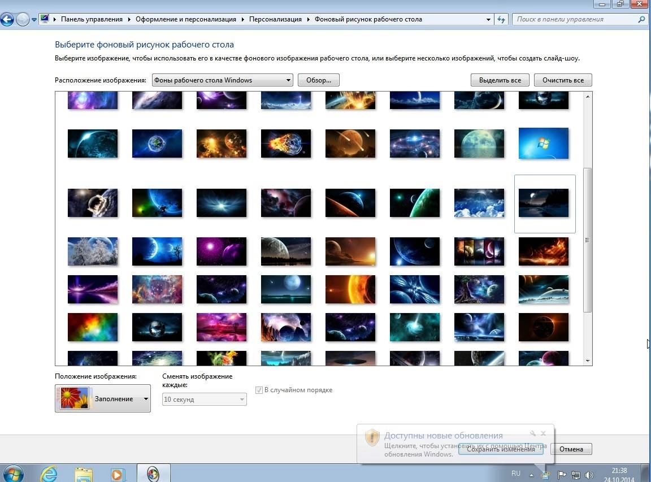This screenshot has height=482, width=651.
Task: Select the snowy frosted trees wallpaper
Action: pyautogui.click(x=93, y=251)
